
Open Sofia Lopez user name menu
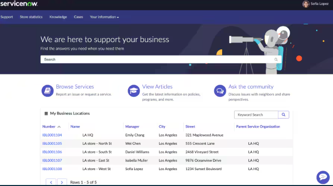(x=320, y=4)
